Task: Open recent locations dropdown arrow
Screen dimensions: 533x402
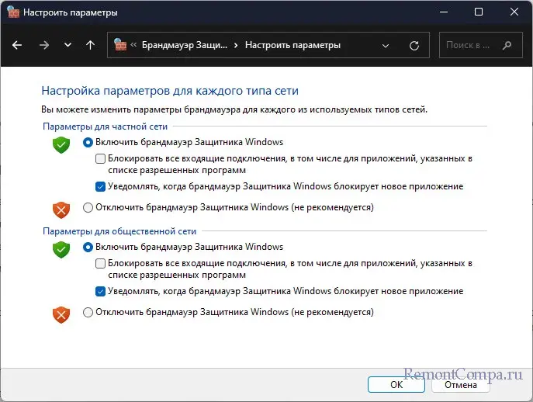Action: (x=67, y=45)
